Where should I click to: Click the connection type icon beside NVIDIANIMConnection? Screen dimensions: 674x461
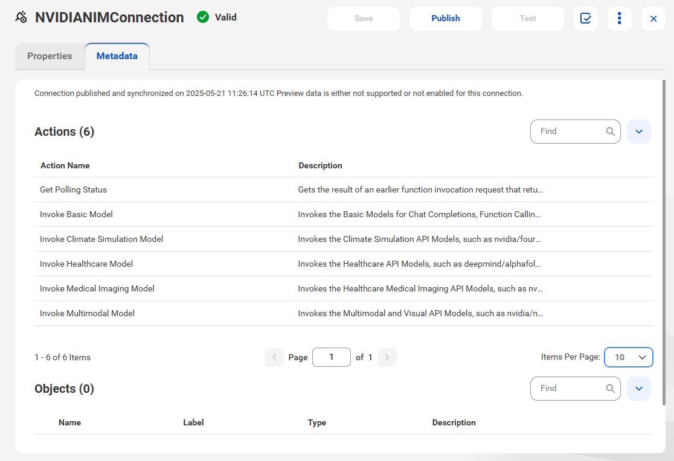click(x=21, y=17)
